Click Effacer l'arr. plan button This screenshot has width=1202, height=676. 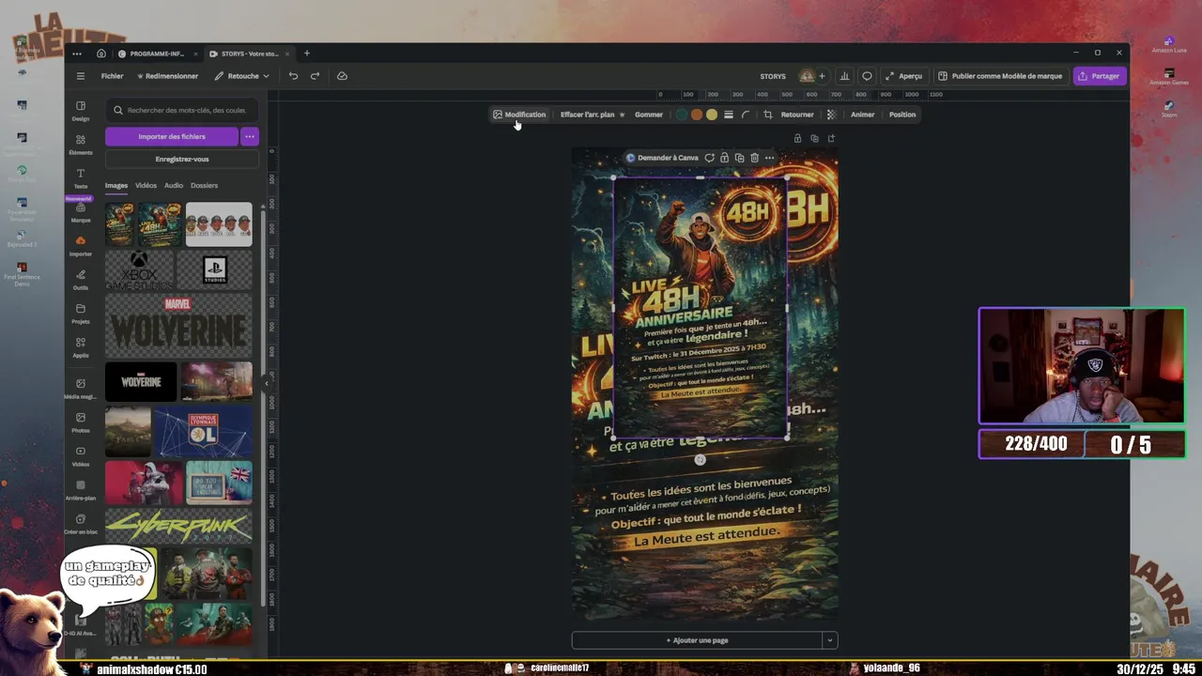(x=593, y=115)
